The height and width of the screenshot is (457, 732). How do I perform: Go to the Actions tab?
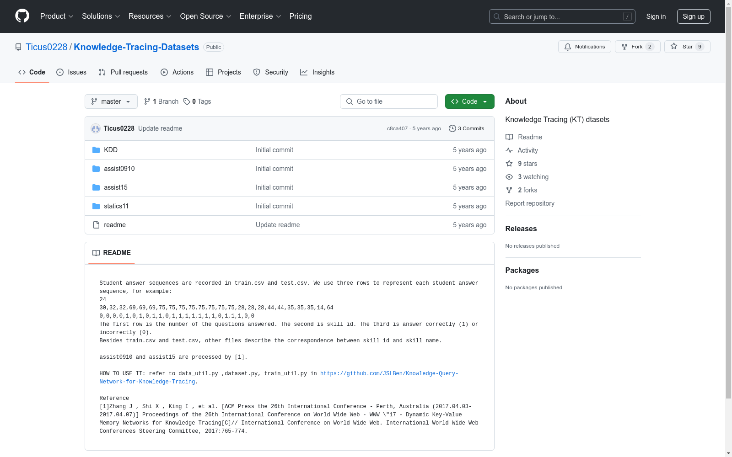[x=177, y=72]
